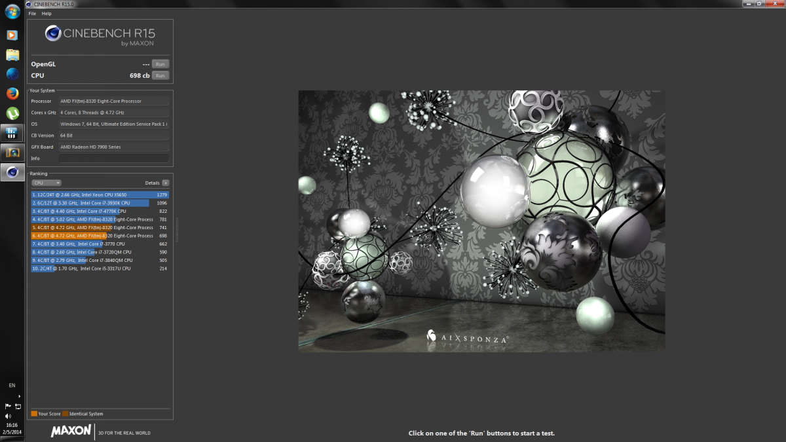Image resolution: width=786 pixels, height=442 pixels.
Task: Open the File menu
Action: (x=32, y=13)
